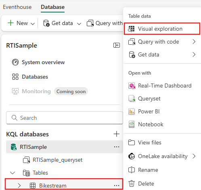
Task: Click the menu's Query with code icon
Action: tap(132, 42)
